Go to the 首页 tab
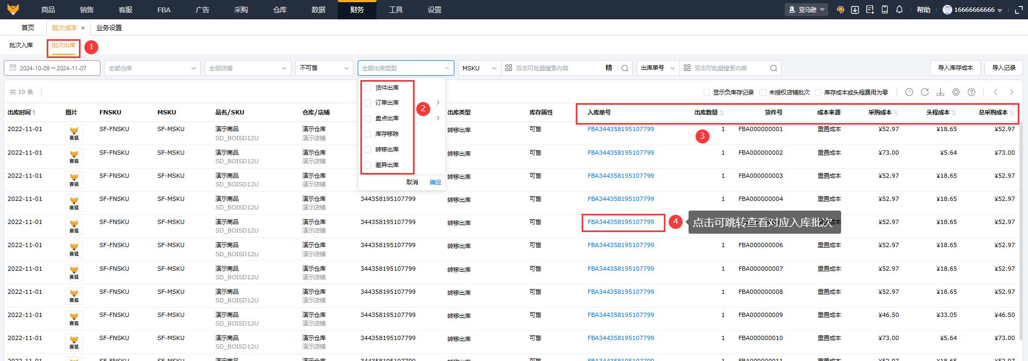Screen dimensions: 1028x361 28,28
